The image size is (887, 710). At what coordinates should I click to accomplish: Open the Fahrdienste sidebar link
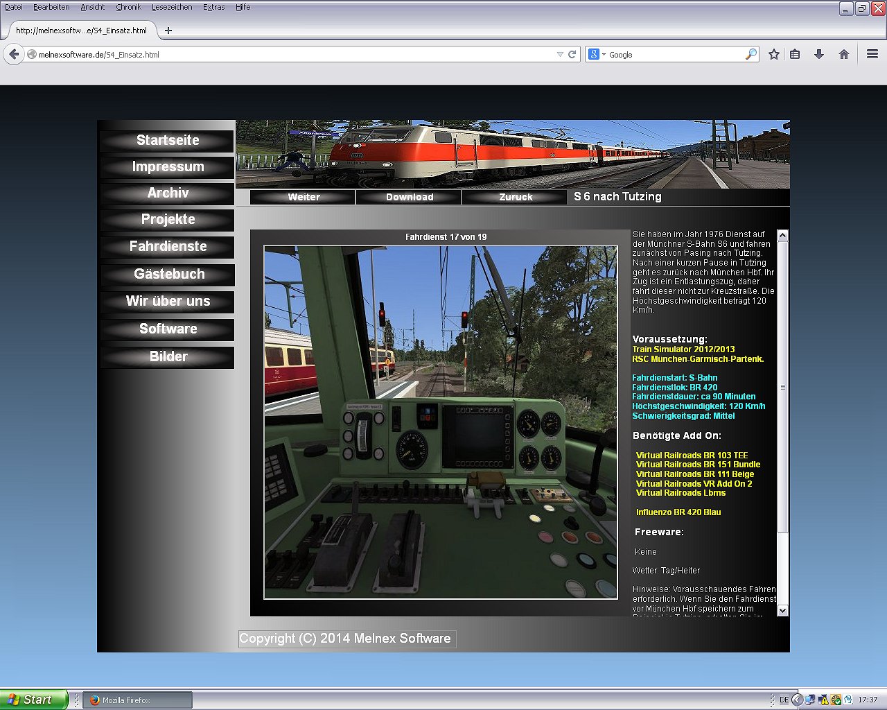(x=168, y=247)
